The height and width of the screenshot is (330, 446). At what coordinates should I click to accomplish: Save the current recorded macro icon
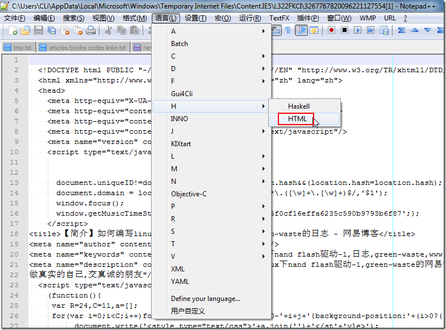tap(384, 30)
